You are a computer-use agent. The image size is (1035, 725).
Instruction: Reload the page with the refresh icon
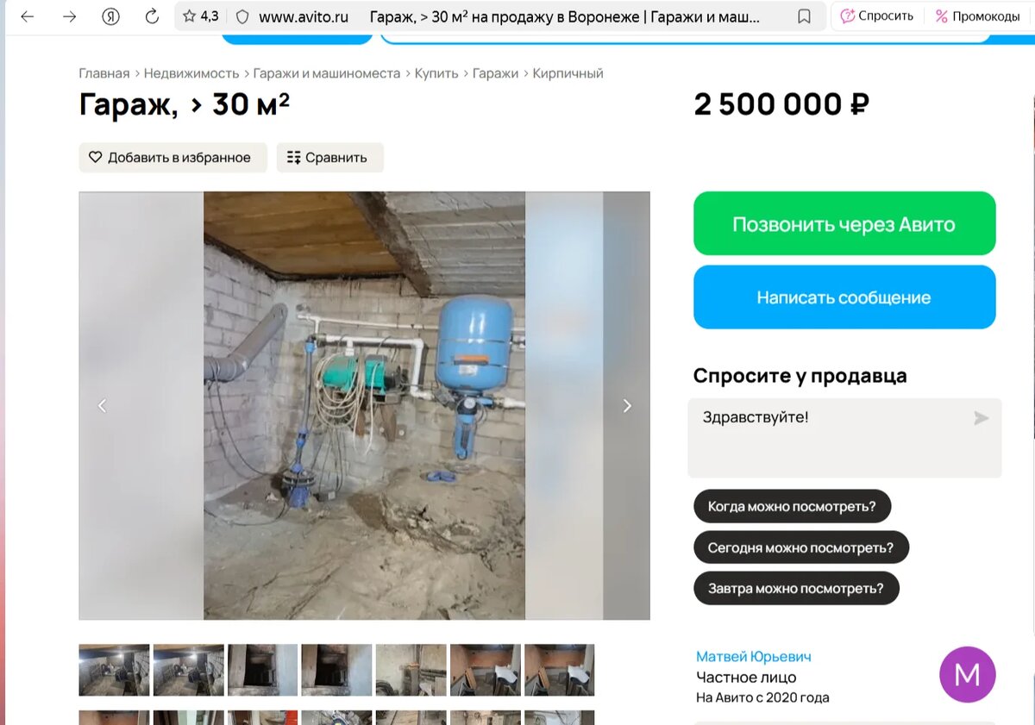pos(152,16)
